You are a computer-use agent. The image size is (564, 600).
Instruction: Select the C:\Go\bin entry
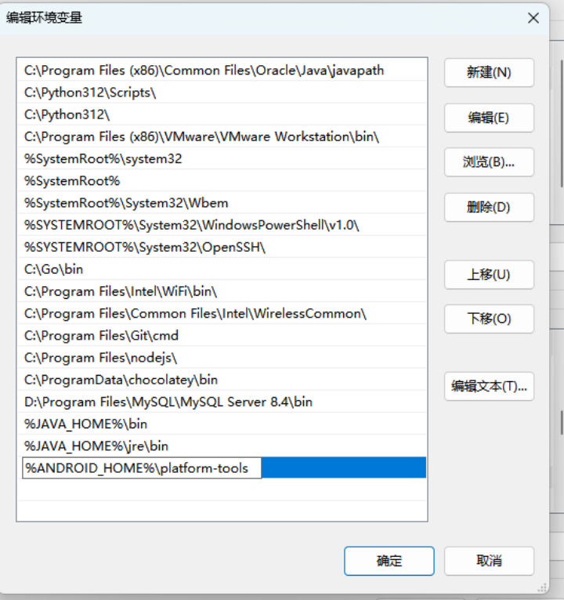pos(222,269)
